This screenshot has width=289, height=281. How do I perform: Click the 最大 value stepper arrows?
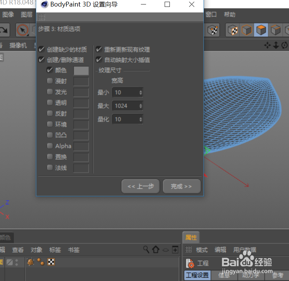tap(141, 106)
